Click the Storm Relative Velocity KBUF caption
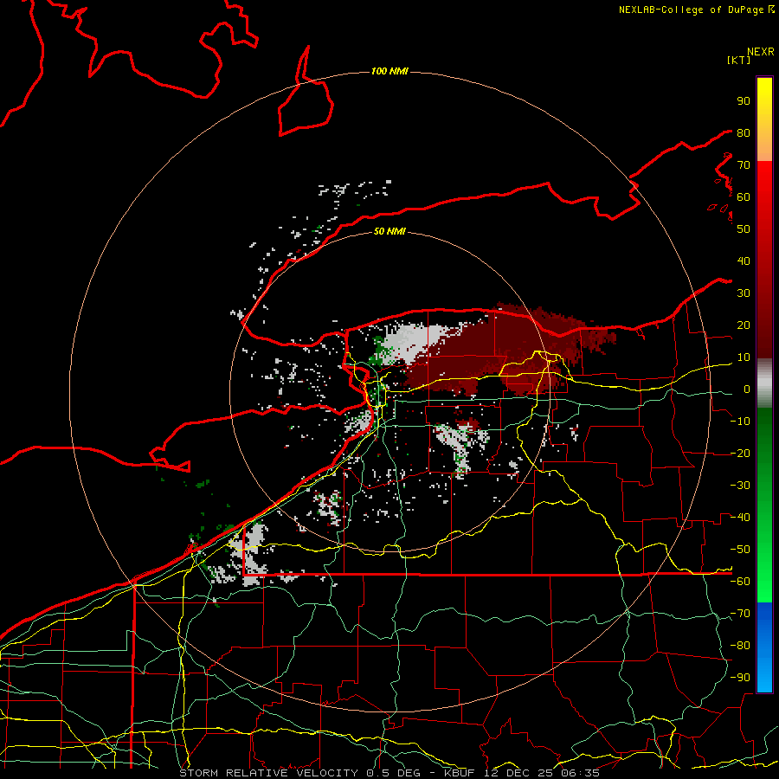The height and width of the screenshot is (779, 779). pyautogui.click(x=389, y=773)
